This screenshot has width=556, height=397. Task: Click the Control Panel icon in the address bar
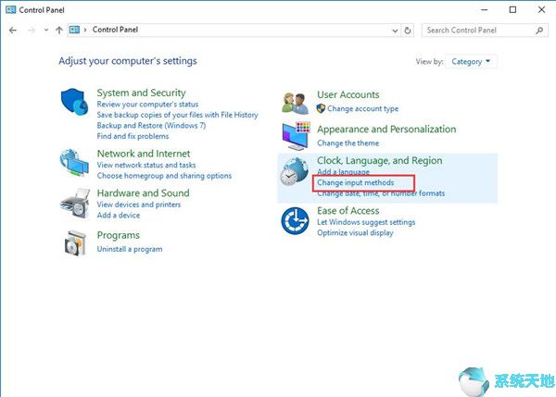74,30
